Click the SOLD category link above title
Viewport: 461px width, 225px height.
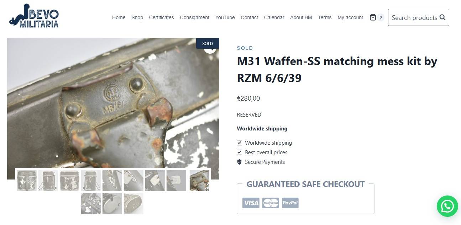tap(245, 48)
